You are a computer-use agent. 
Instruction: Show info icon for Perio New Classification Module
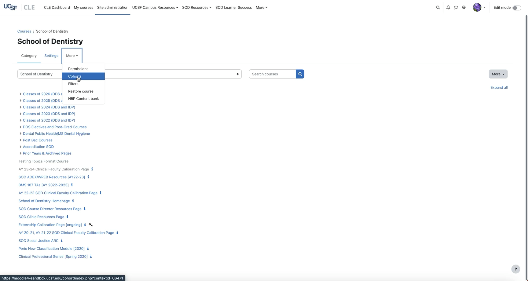click(88, 248)
